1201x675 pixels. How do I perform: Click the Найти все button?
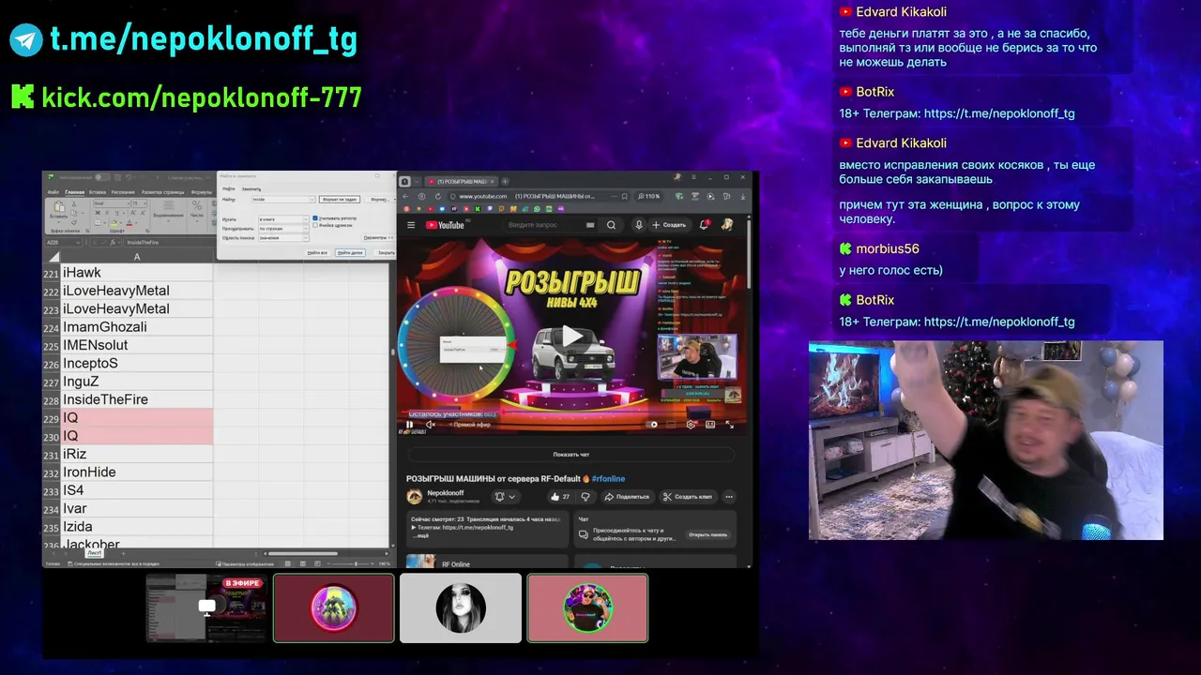coord(317,253)
